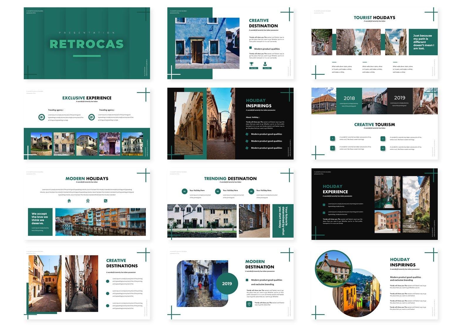Click the 'TOURIST HOLIDAYS' heading
This screenshot has width=458, height=327.
(374, 18)
